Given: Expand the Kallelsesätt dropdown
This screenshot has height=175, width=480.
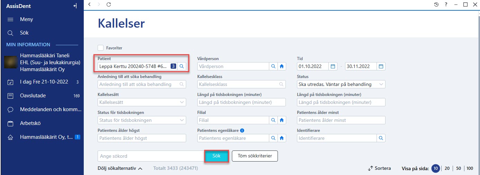Looking at the screenshot, I should tap(142, 102).
